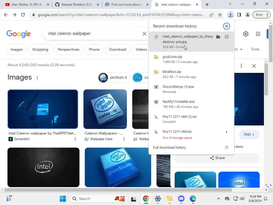Clear the Google search box with X

tap(144, 34)
